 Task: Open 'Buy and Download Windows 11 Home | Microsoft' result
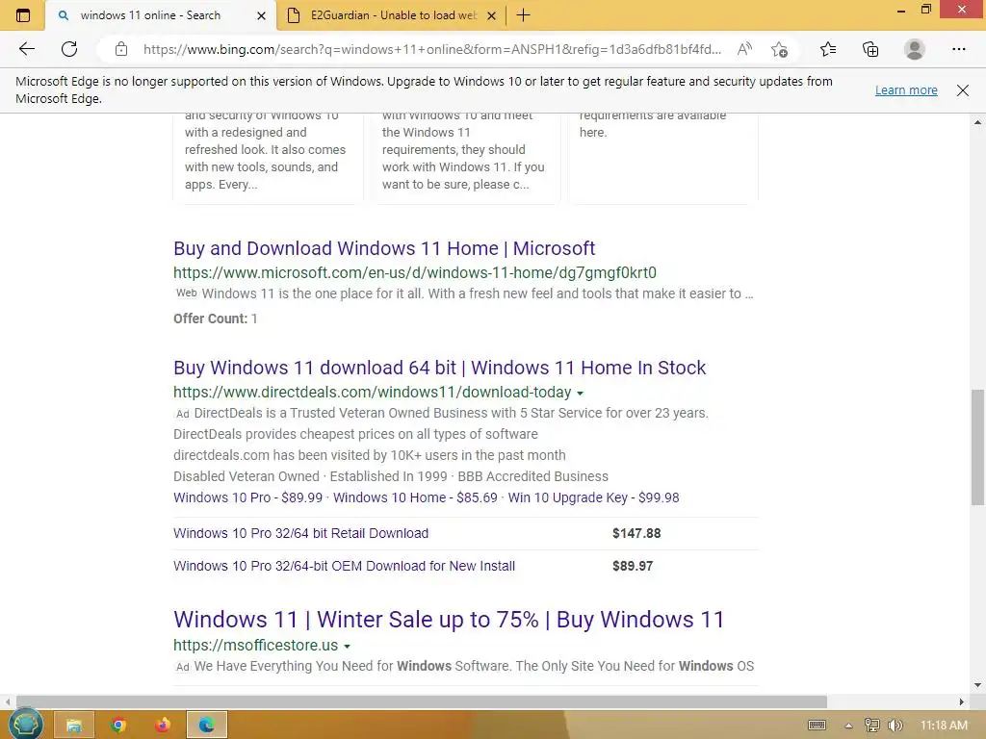click(384, 248)
